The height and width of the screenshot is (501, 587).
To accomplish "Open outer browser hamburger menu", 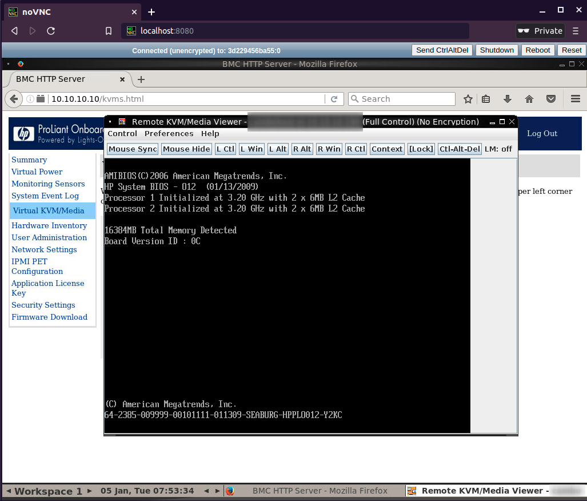I will click(576, 31).
